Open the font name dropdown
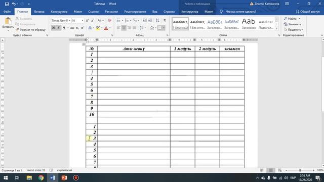Screen dimensions: 324x182 tap(69, 20)
